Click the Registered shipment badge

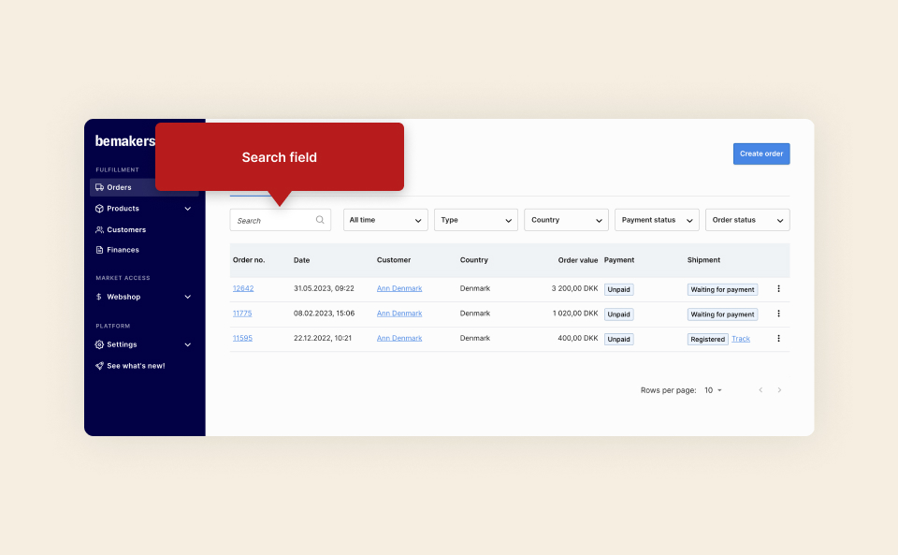tap(707, 340)
